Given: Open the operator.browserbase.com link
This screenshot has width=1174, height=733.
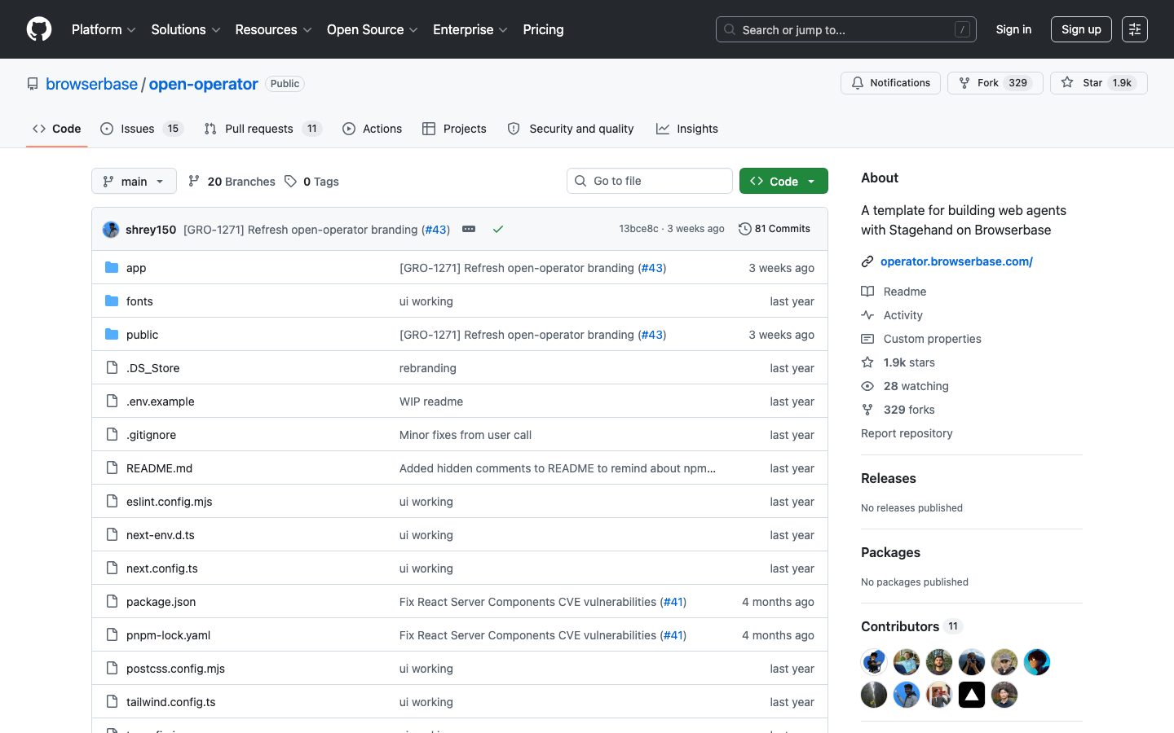Looking at the screenshot, I should click(x=956, y=261).
